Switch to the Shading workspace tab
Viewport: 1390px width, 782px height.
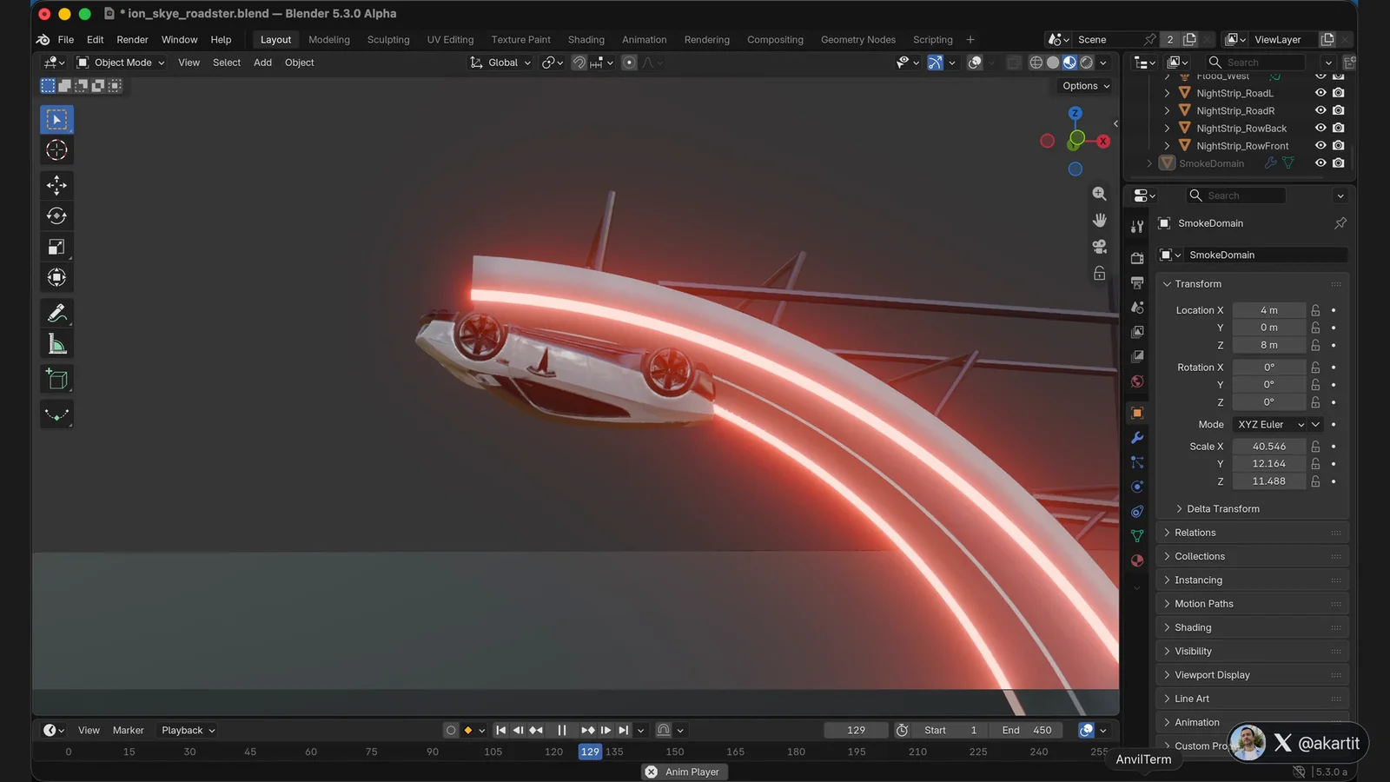tap(586, 40)
